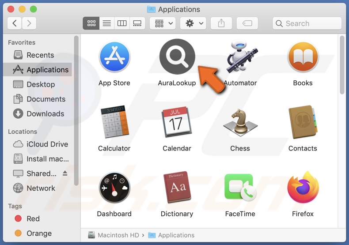Select the FaceTime app icon
The width and height of the screenshot is (349, 245).
click(x=240, y=187)
